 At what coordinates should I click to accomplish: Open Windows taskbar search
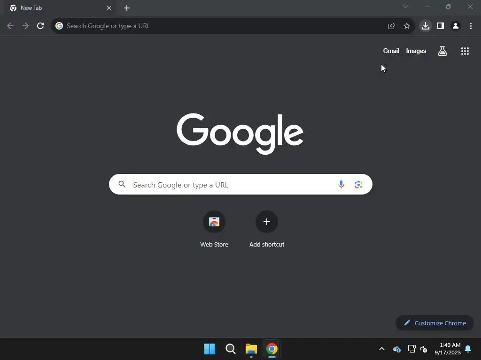point(230,349)
